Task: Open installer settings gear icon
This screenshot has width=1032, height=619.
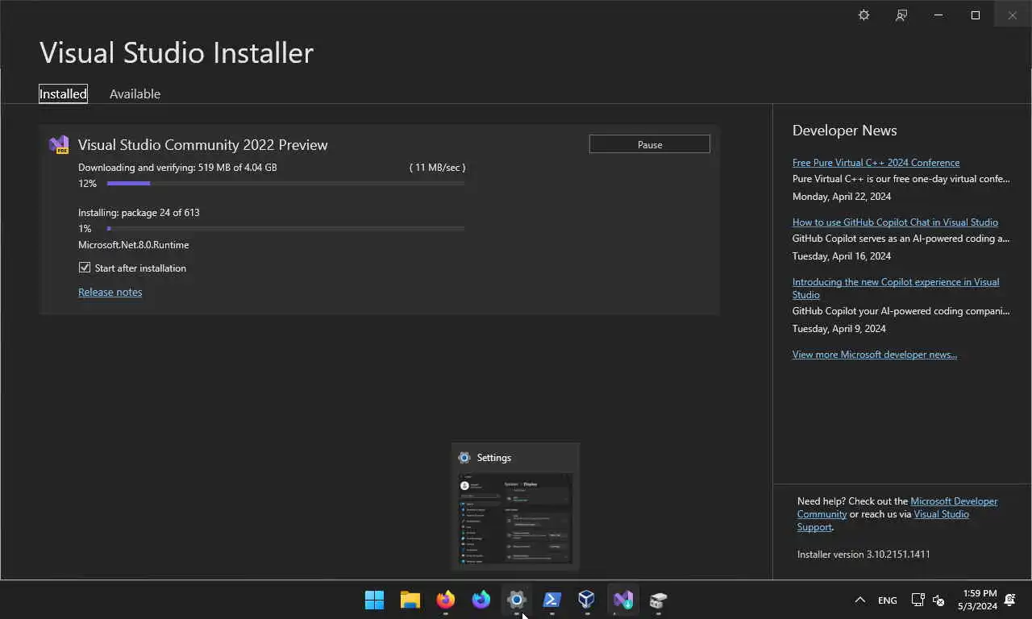Action: click(x=863, y=15)
